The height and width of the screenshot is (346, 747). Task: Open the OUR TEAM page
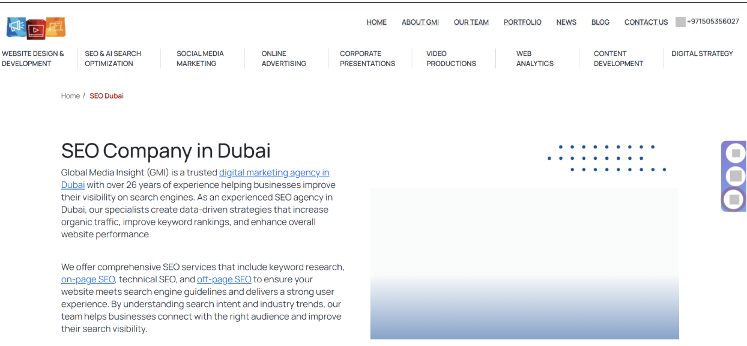[x=471, y=22]
